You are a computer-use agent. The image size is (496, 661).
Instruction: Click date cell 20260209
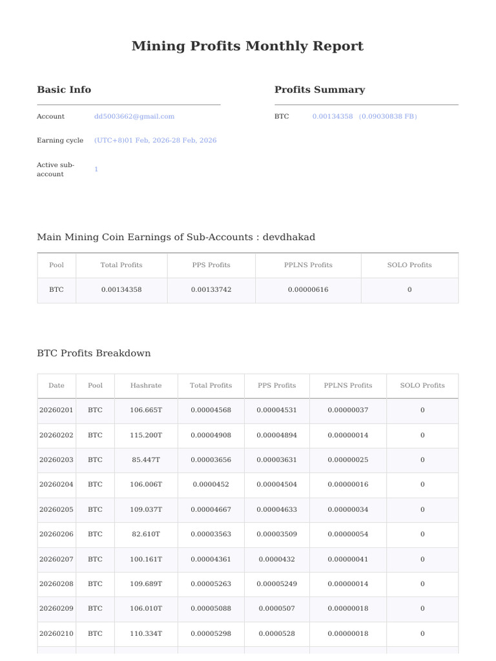click(56, 608)
